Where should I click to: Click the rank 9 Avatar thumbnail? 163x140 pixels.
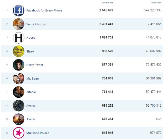(x=19, y=119)
